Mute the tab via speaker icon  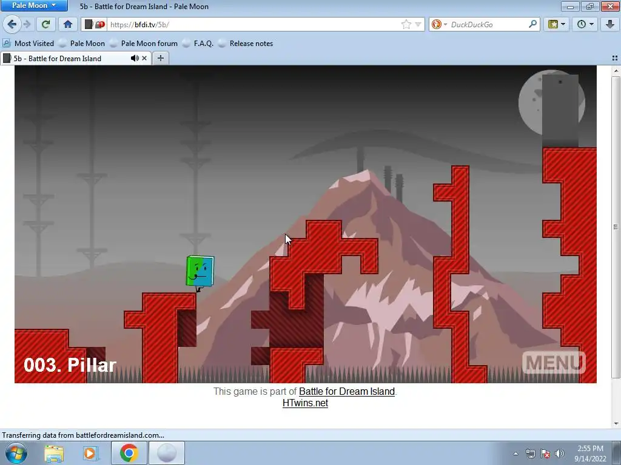click(x=135, y=59)
